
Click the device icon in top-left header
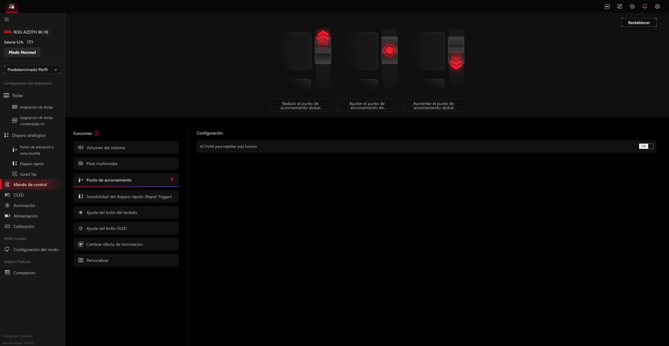coord(11,7)
